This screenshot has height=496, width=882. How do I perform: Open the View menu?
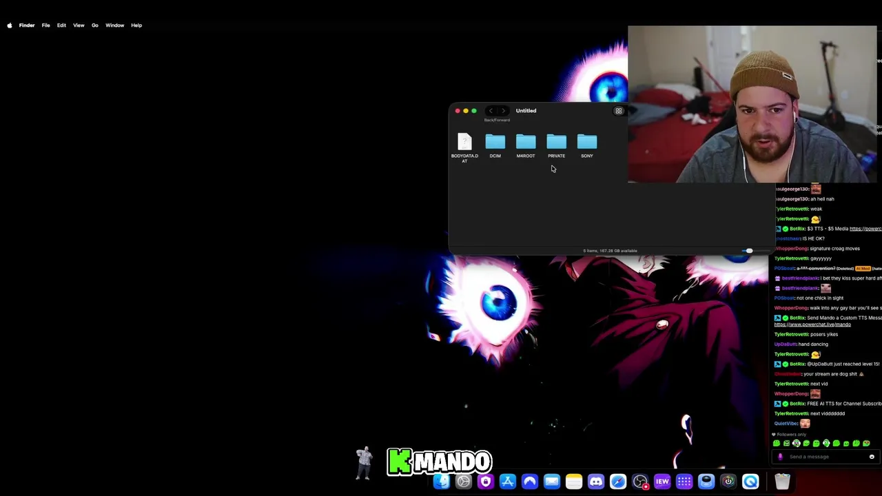point(79,25)
